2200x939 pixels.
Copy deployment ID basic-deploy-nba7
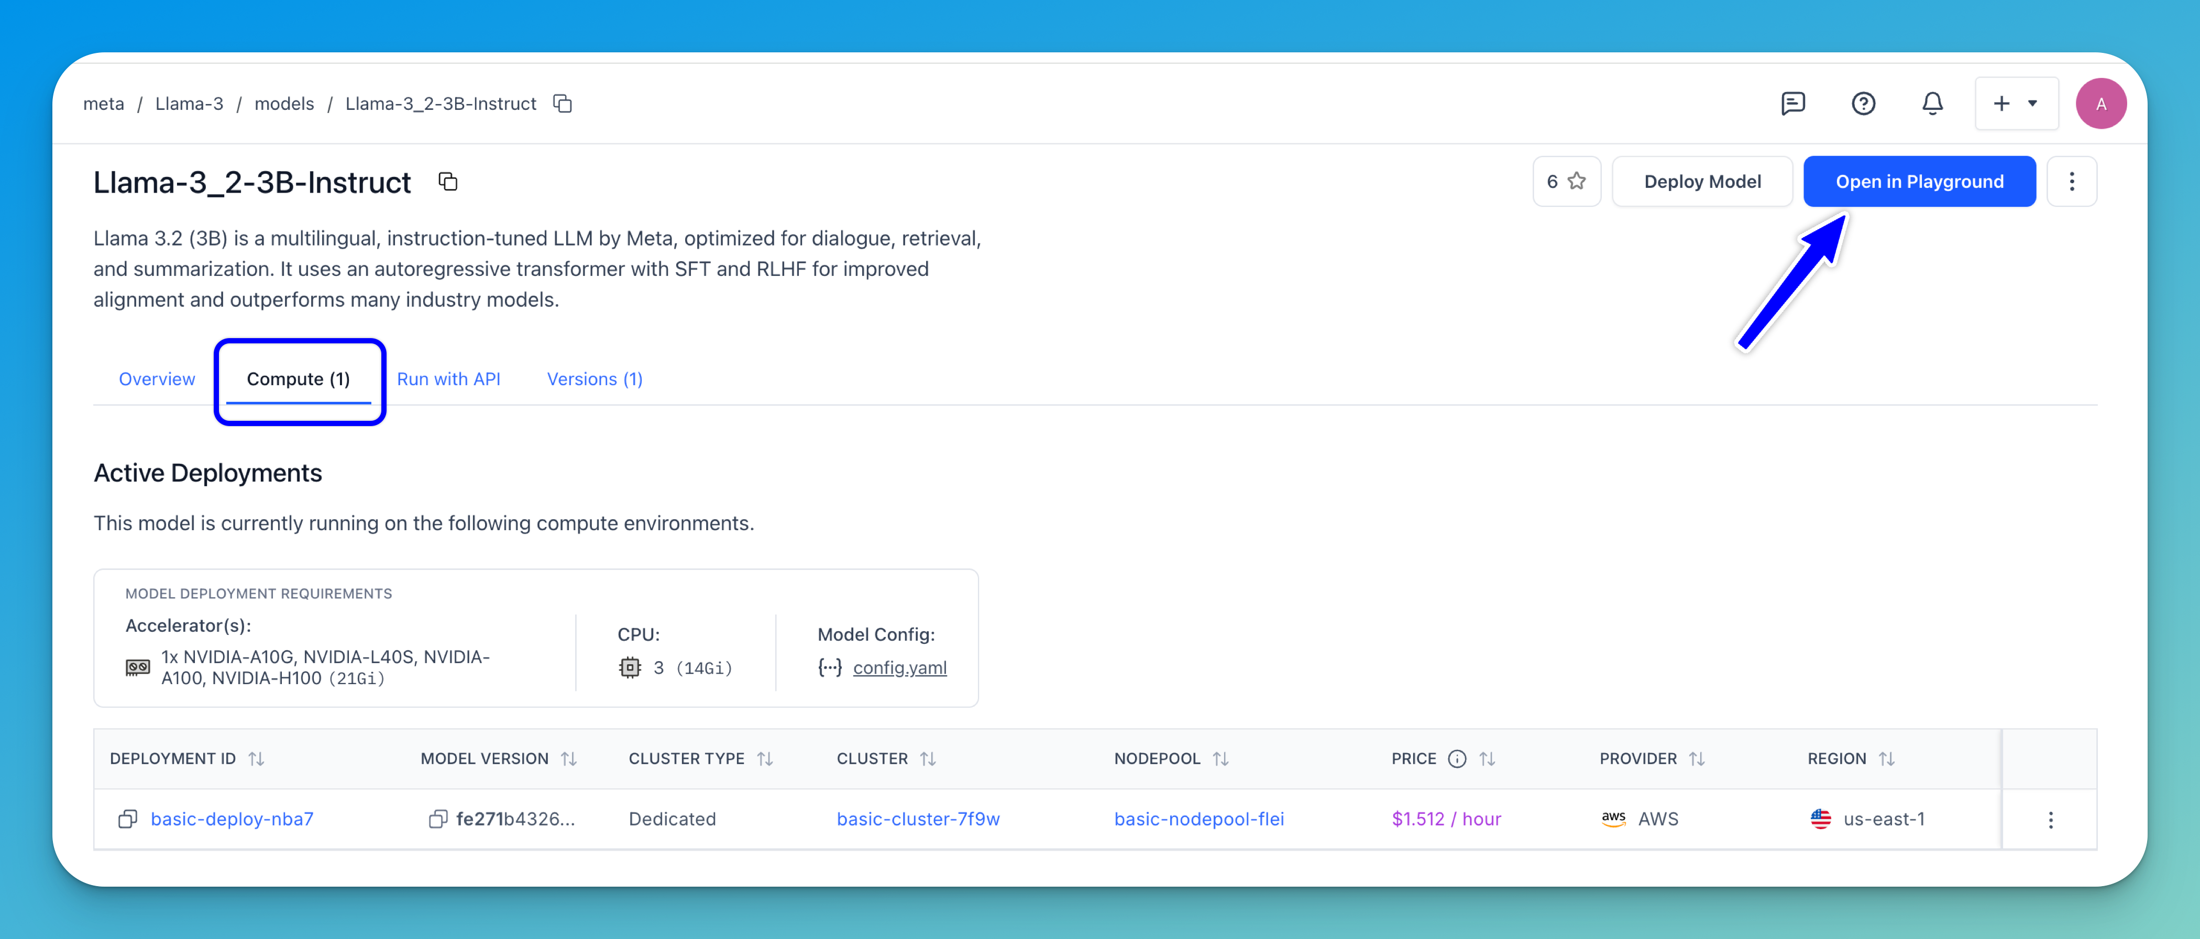coord(127,819)
